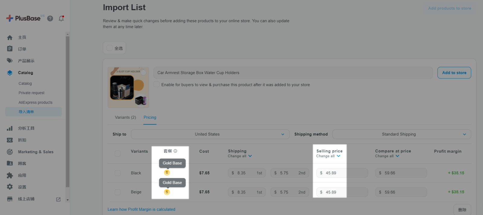
Task: Click the Add to store button
Action: 454,73
